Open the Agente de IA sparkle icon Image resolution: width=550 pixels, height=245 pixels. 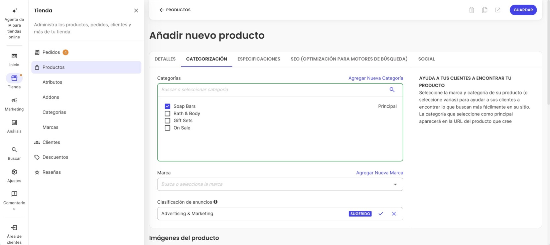coord(14,11)
